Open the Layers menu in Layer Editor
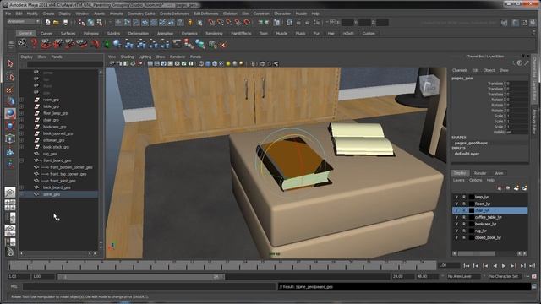The width and height of the screenshot is (541, 304). point(458,180)
